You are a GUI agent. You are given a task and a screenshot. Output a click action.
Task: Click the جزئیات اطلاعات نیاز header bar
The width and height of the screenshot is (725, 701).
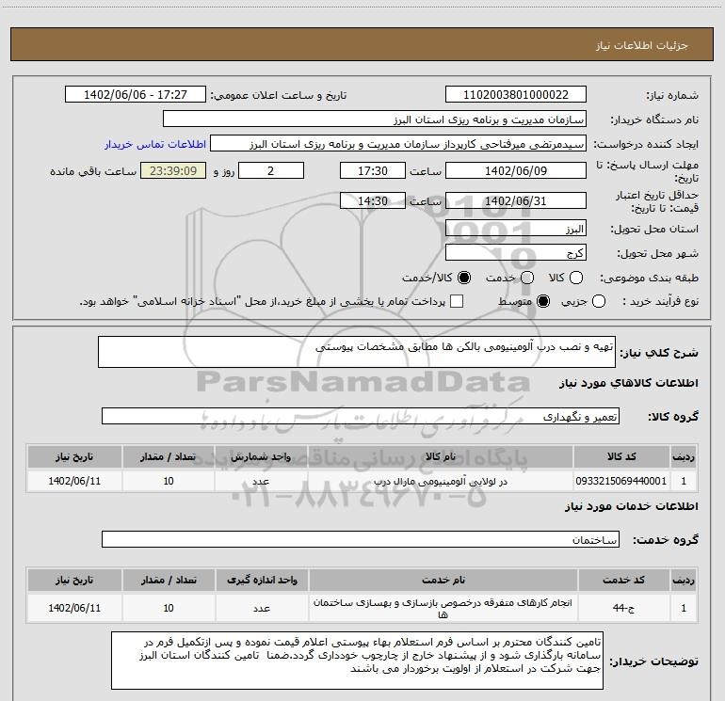click(362, 44)
